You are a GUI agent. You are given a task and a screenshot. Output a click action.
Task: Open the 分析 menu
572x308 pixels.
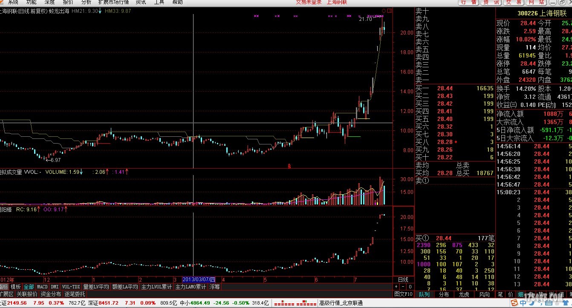[86, 2]
